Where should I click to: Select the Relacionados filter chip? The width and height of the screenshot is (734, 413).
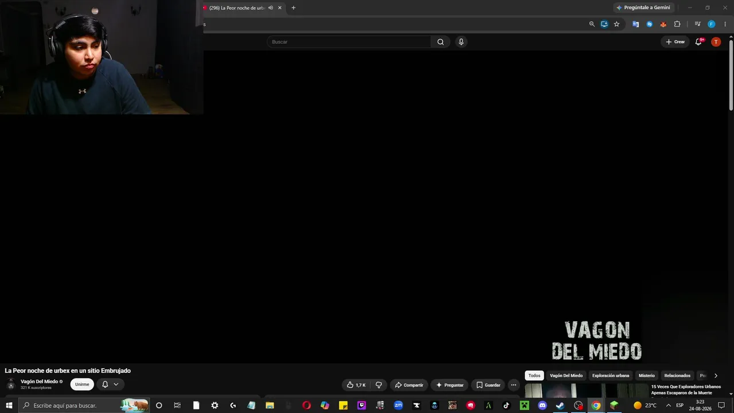point(677,376)
